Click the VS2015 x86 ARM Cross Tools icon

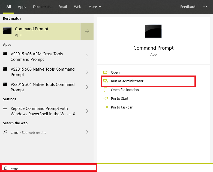(5, 54)
